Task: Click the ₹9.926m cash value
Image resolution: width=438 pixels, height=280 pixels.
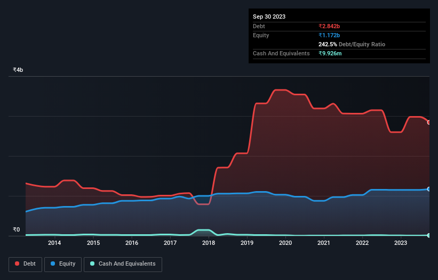Action: pyautogui.click(x=330, y=53)
